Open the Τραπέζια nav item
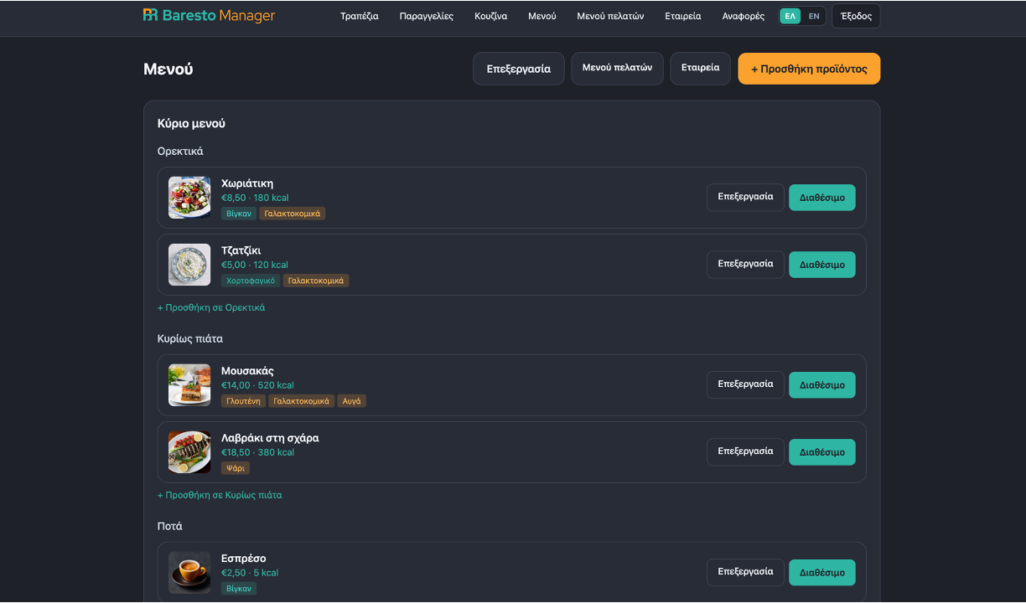The height and width of the screenshot is (603, 1026). click(360, 16)
